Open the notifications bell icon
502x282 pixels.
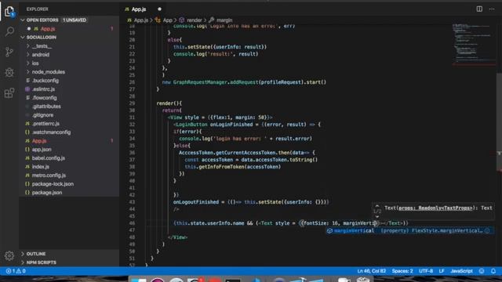493,271
